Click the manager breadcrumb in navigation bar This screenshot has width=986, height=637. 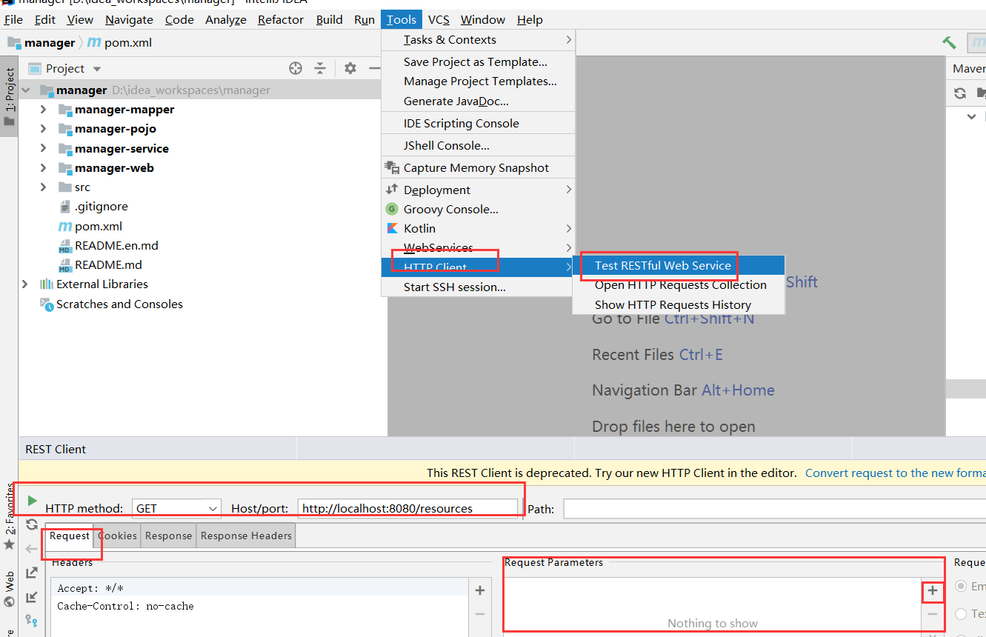[41, 43]
